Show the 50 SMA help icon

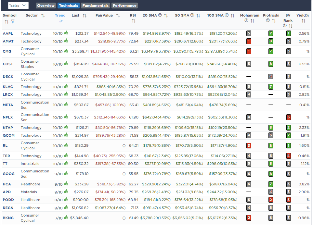(192, 15)
